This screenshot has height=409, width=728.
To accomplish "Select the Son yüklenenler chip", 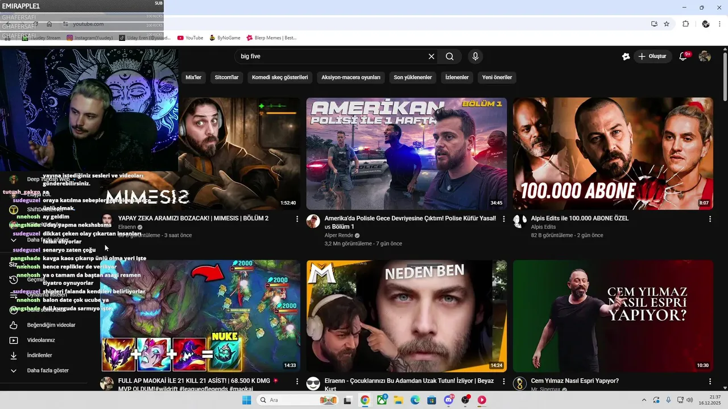I will coord(413,77).
